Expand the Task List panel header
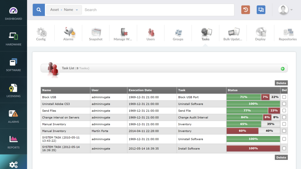The image size is (301, 169). pyautogui.click(x=164, y=68)
